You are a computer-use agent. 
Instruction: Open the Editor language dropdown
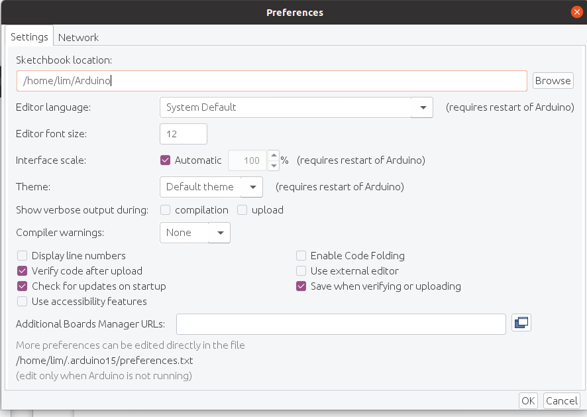point(422,107)
